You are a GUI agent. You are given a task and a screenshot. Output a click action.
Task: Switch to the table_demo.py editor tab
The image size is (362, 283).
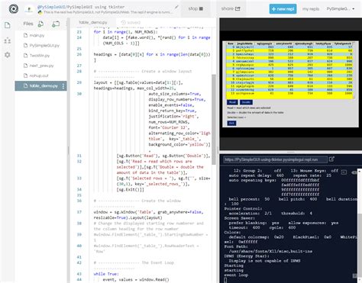point(93,22)
